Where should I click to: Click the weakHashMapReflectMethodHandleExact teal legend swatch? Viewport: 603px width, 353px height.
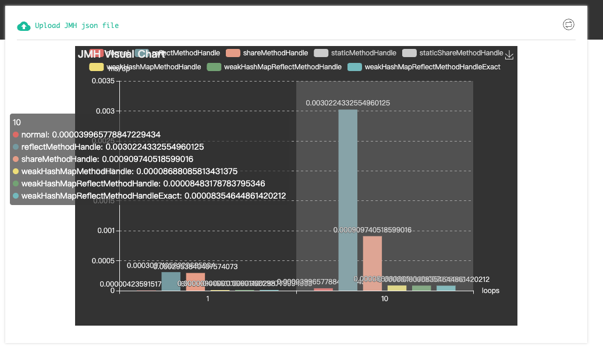(354, 67)
